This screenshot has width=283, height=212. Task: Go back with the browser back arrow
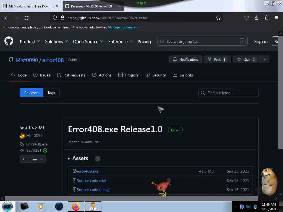(7, 18)
